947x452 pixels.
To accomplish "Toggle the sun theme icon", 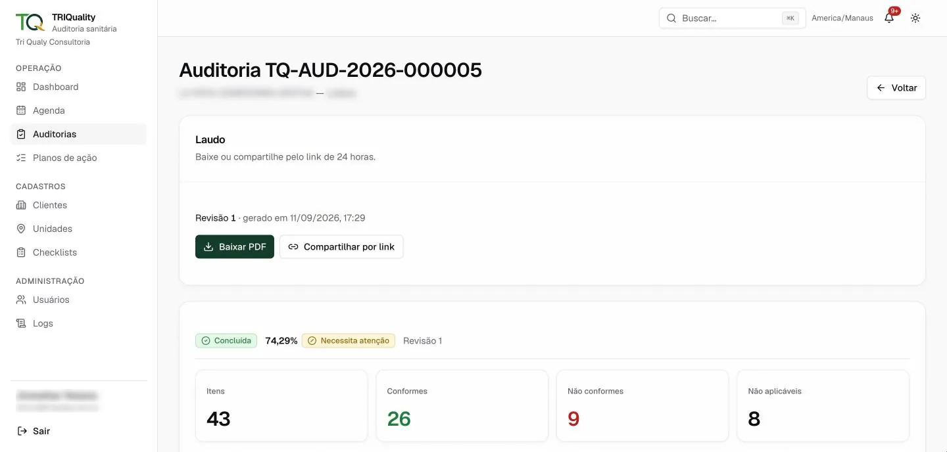I will coord(915,18).
